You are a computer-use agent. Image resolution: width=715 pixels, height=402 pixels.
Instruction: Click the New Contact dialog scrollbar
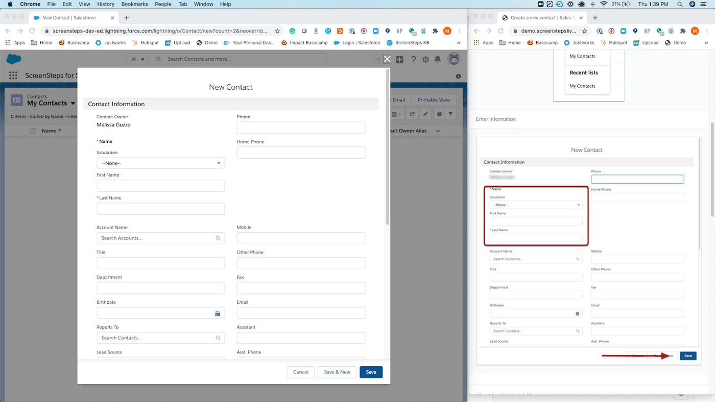pos(388,147)
